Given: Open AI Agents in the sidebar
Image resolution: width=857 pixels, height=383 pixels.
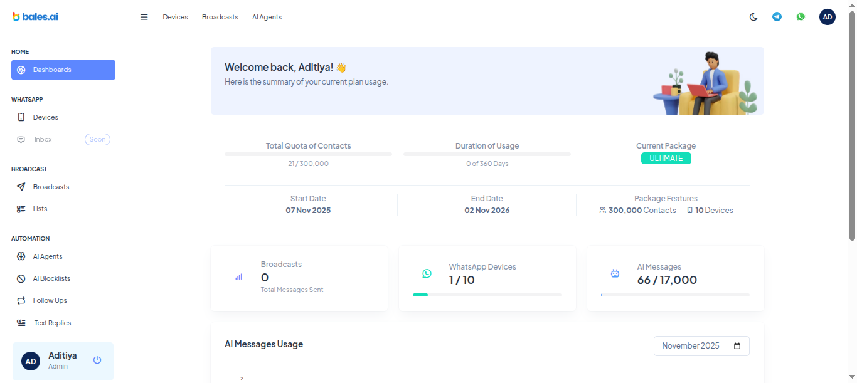Looking at the screenshot, I should [x=63, y=256].
